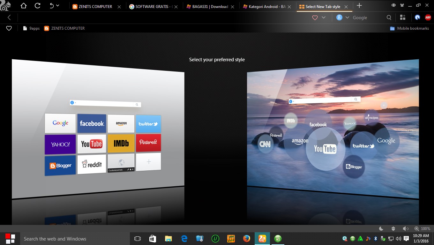The height and width of the screenshot is (245, 434).
Task: Launch Firefox from the taskbar
Action: click(x=246, y=239)
